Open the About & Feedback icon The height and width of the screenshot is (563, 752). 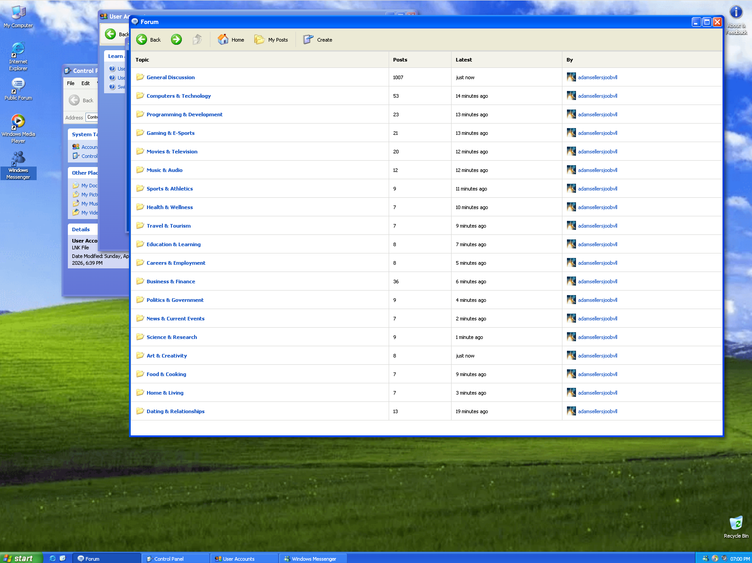736,19
